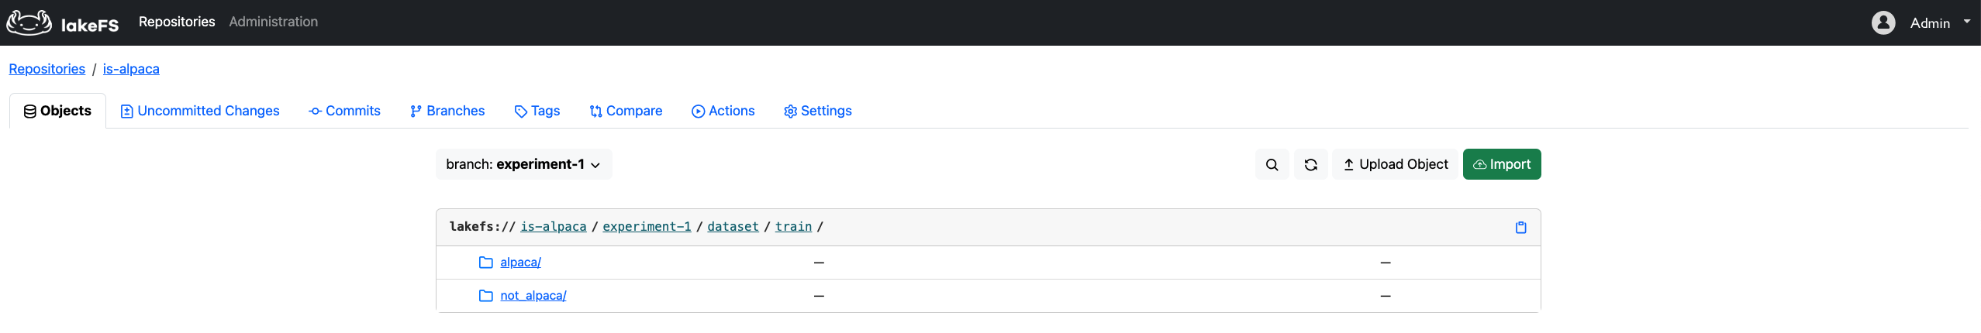Screen dimensions: 1981x333
Task: Switch to the Uncommitted Changes tab
Action: (x=200, y=111)
